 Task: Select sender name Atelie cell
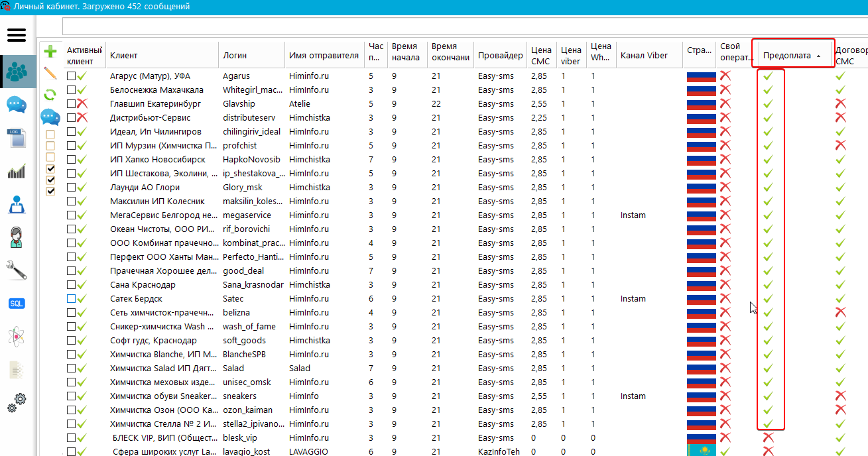pyautogui.click(x=299, y=103)
